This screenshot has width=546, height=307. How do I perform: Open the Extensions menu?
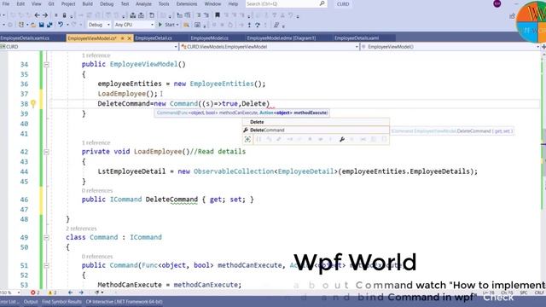pyautogui.click(x=187, y=3)
